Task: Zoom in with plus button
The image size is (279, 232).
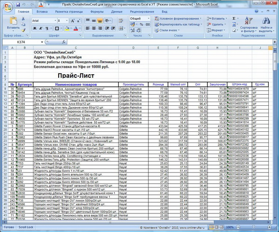Action: [269, 227]
